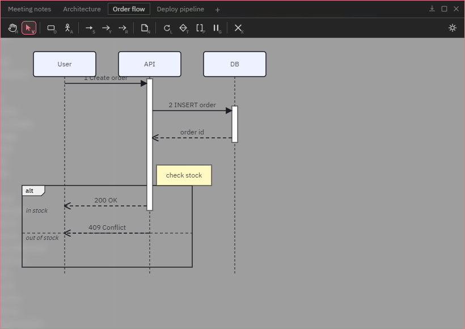
Task: Close the window
Action: 456,9
